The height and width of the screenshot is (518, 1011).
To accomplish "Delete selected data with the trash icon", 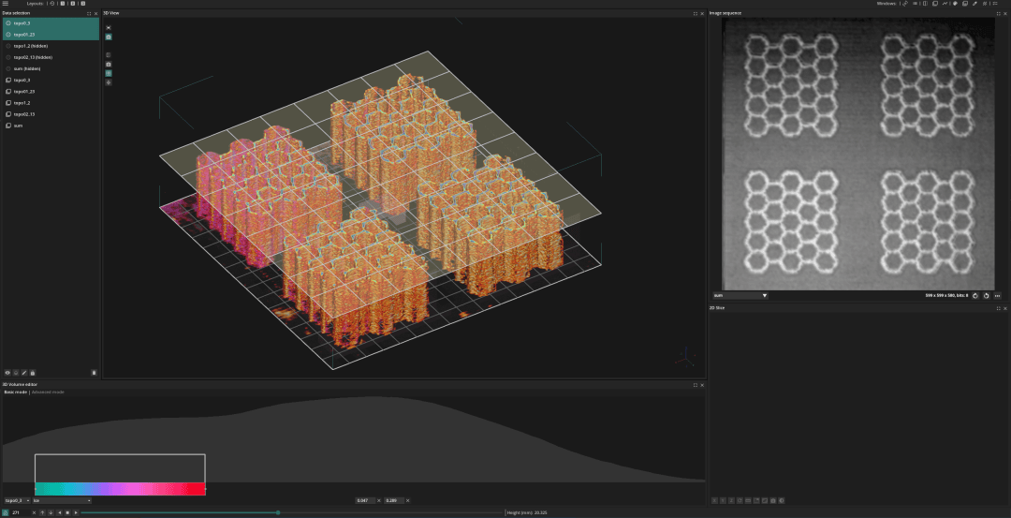I will 94,373.
